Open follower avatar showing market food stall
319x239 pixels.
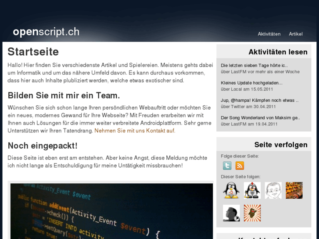coord(294,190)
